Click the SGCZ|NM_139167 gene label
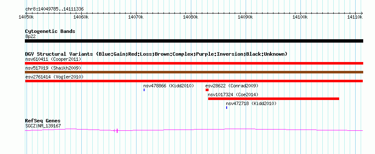Image resolution: width=375 pixels, height=154 pixels. tap(43, 125)
